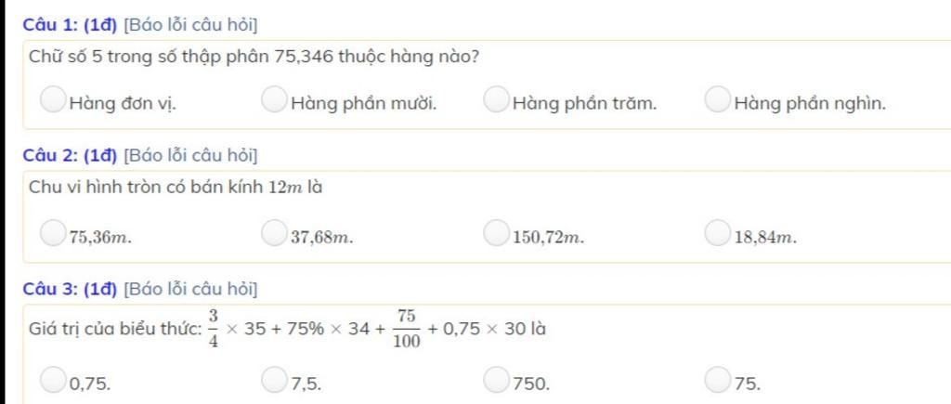
Task: Open "Báo lỗi câu hỏi" for Câu 2
Action: coord(190,156)
